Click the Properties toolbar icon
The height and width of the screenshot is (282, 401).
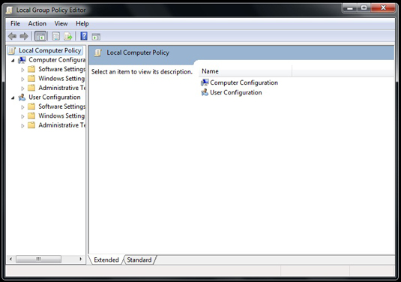tap(55, 36)
